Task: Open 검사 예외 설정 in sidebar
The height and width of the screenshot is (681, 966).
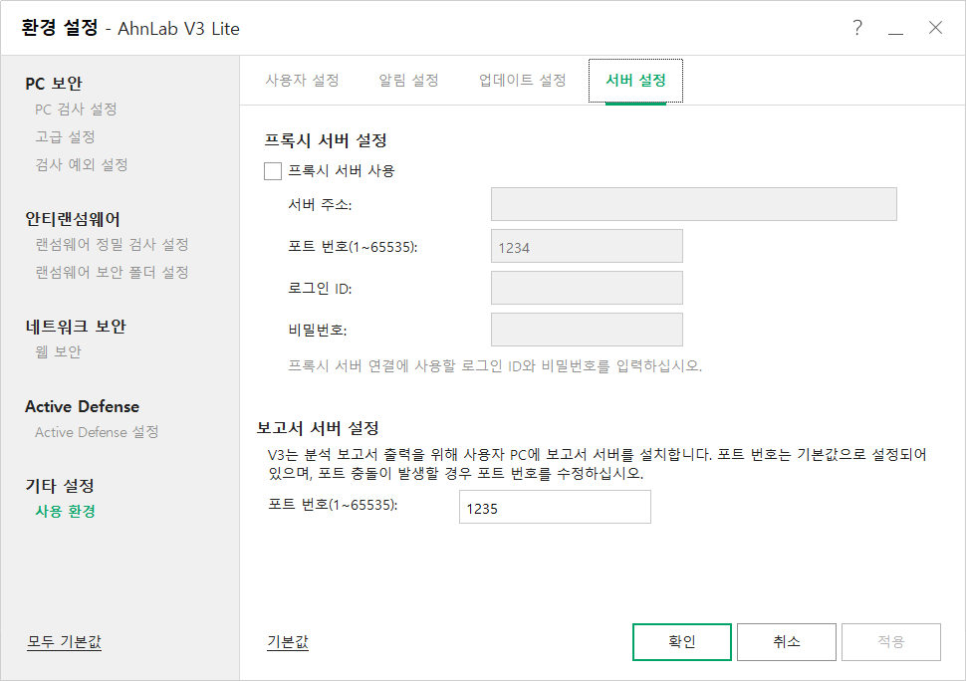Action: click(x=82, y=164)
